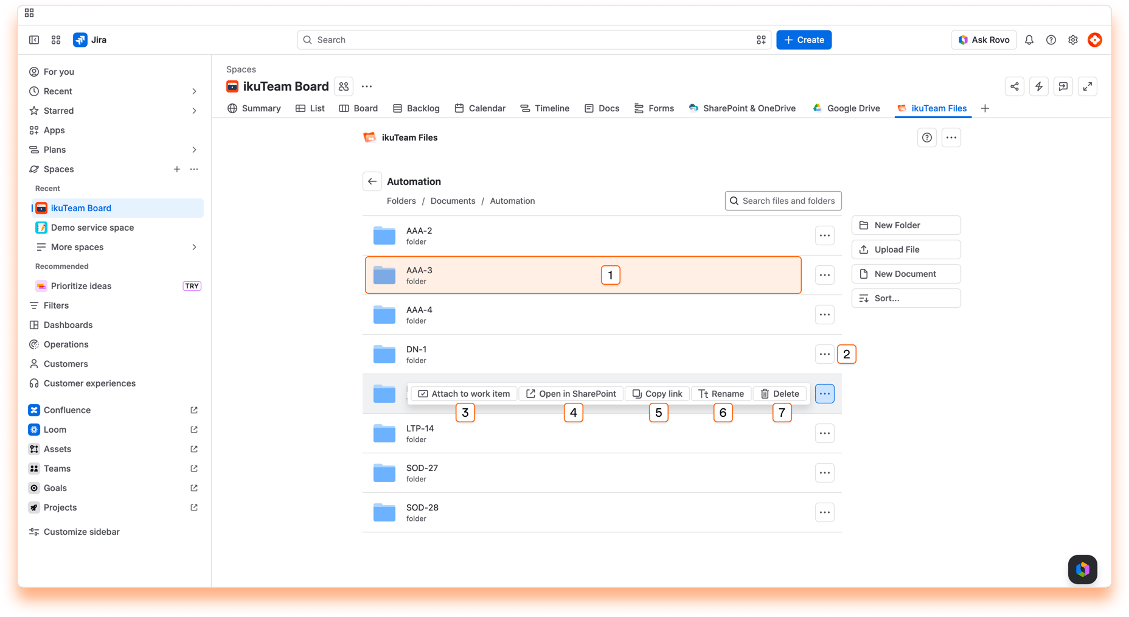This screenshot has width=1129, height=617.
Task: Expand the Recent section
Action: click(x=194, y=91)
